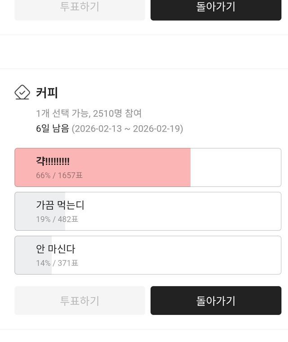Viewport: 288px width, 342px height.
Task: Tap the top greyed-out 투표하기 button
Action: pos(80,7)
